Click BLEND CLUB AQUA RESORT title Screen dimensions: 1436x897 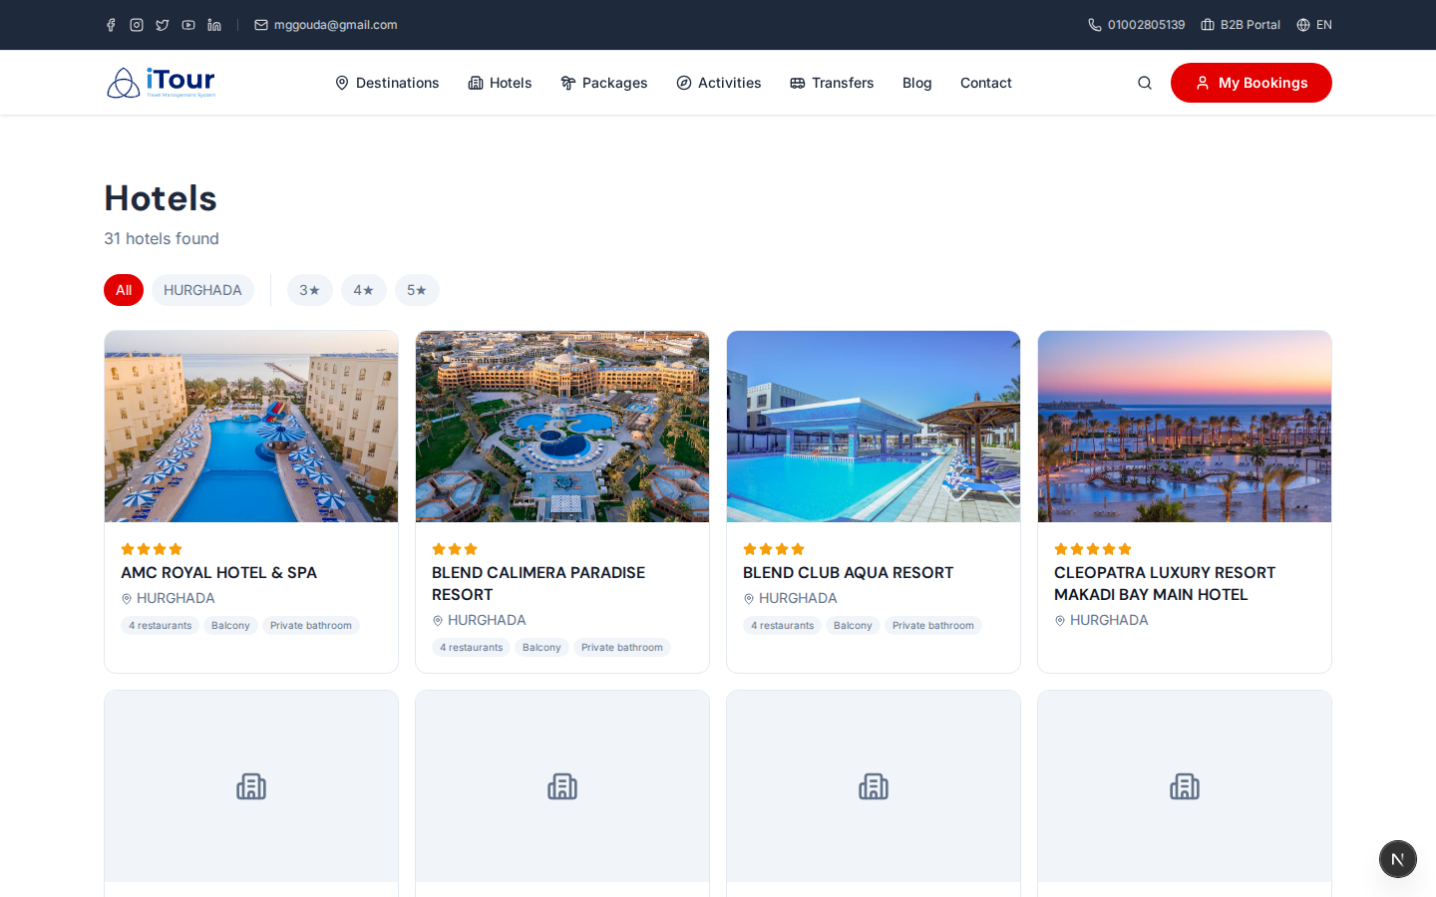pos(849,573)
